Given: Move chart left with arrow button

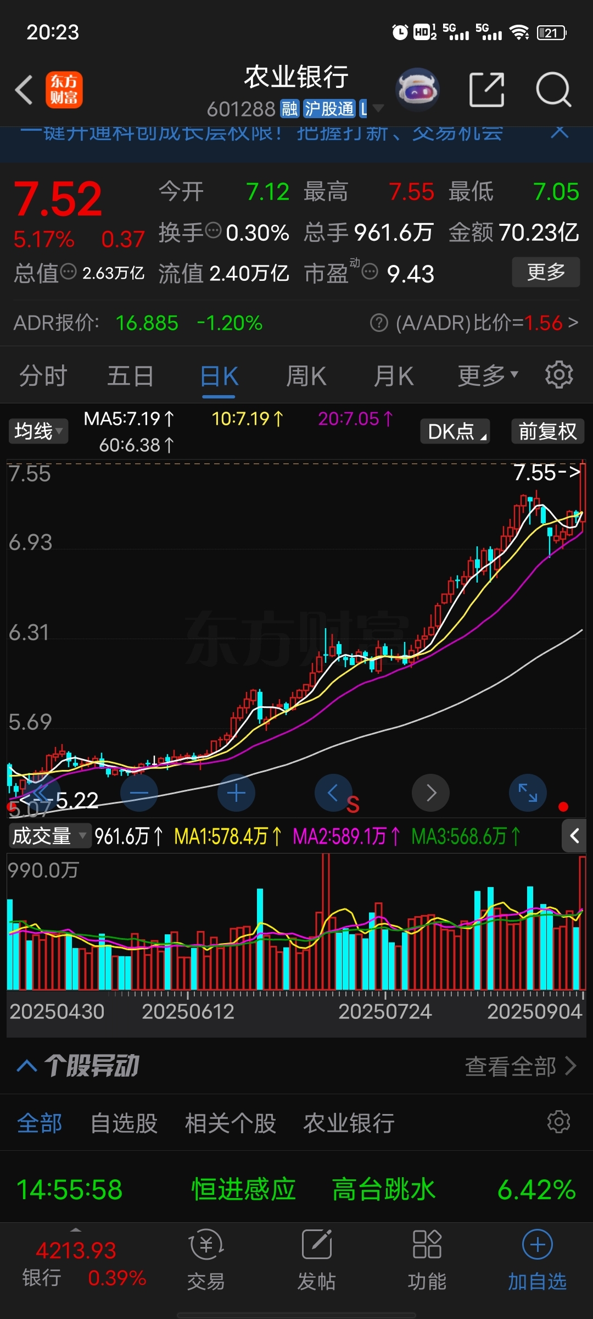Looking at the screenshot, I should (333, 793).
